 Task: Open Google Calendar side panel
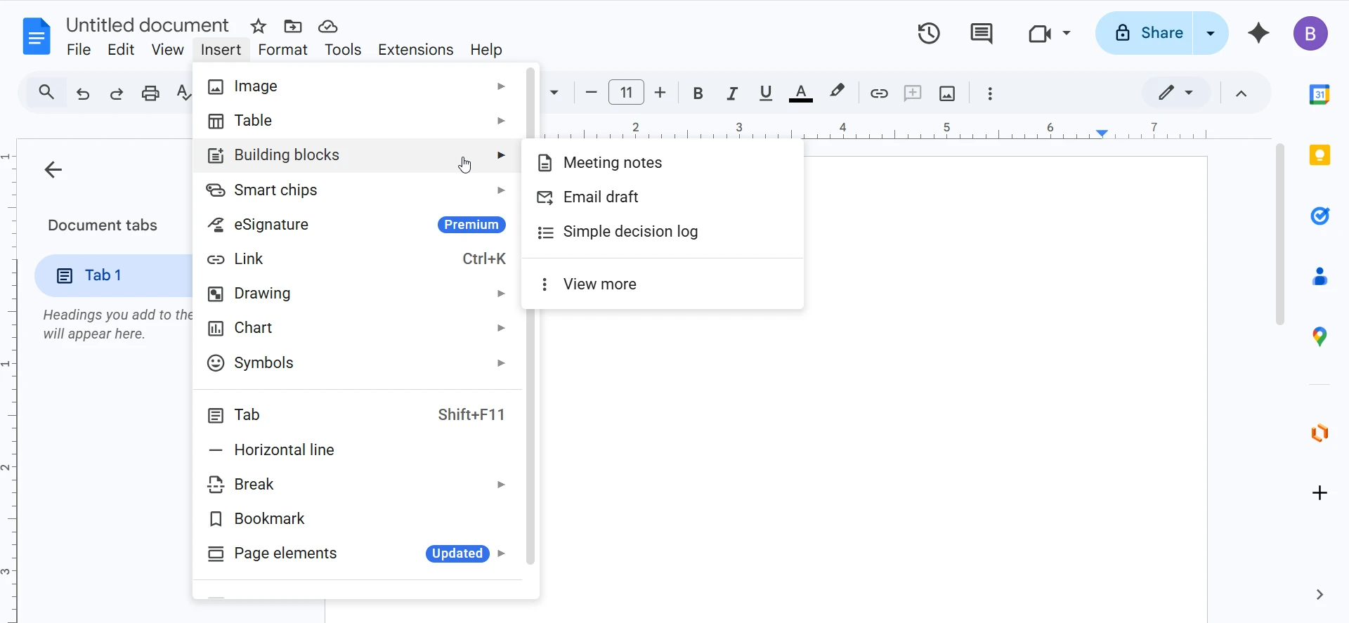[x=1319, y=94]
